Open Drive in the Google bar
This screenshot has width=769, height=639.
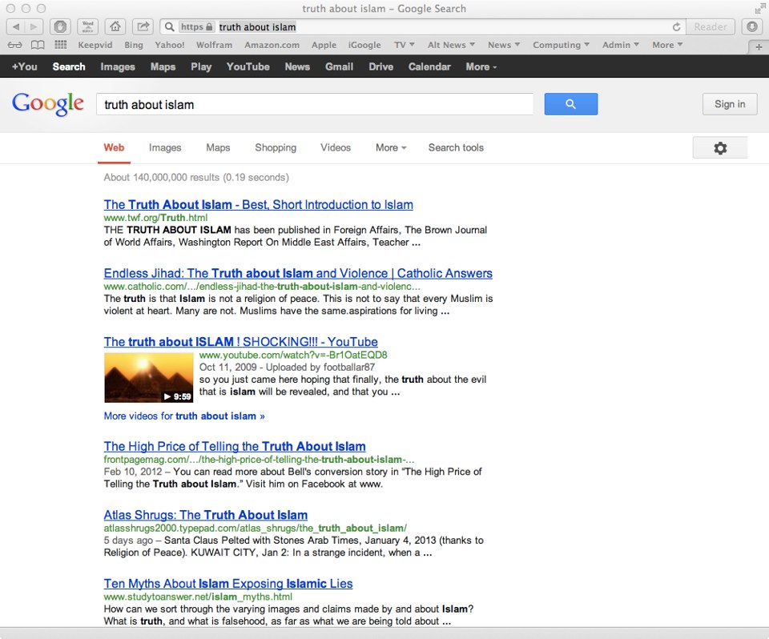pos(381,66)
